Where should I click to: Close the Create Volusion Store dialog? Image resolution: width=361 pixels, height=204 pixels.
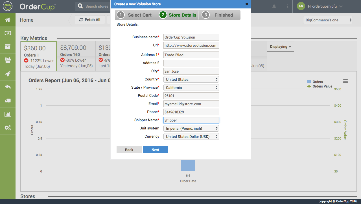(x=247, y=4)
